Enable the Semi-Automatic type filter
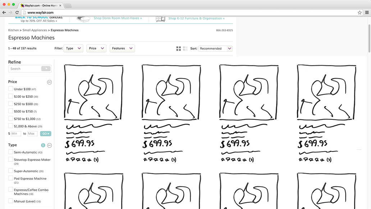 (11, 152)
